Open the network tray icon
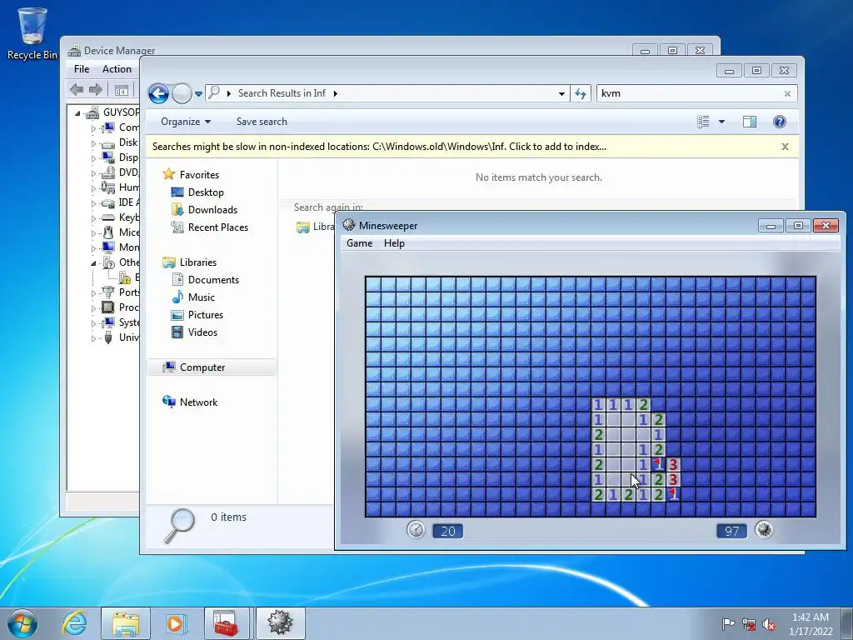The width and height of the screenshot is (853, 640). coord(749,624)
